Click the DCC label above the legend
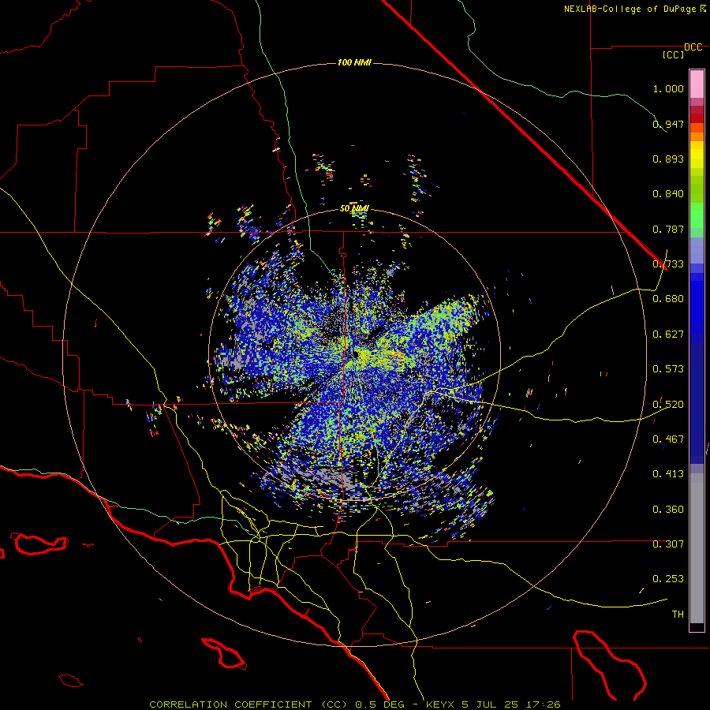 693,47
